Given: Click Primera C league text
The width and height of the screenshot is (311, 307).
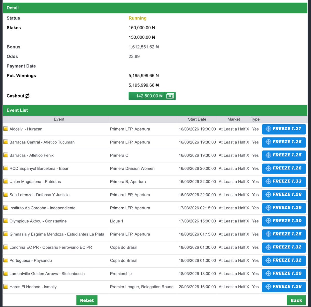Looking at the screenshot, I should click(119, 155).
